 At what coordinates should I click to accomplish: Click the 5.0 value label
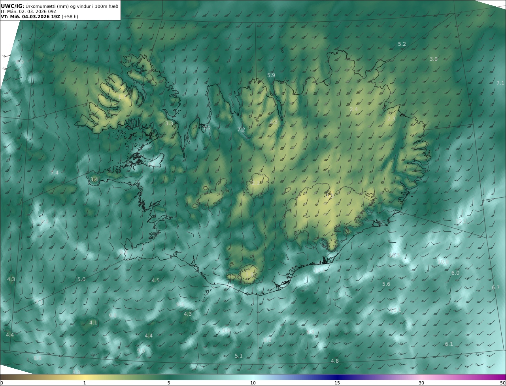(x=81, y=279)
